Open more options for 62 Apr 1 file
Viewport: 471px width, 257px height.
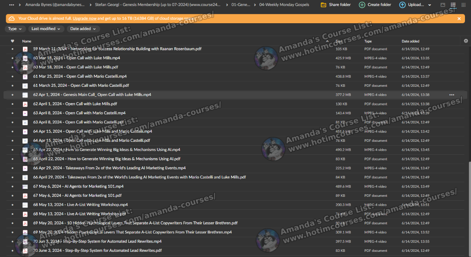(452, 95)
